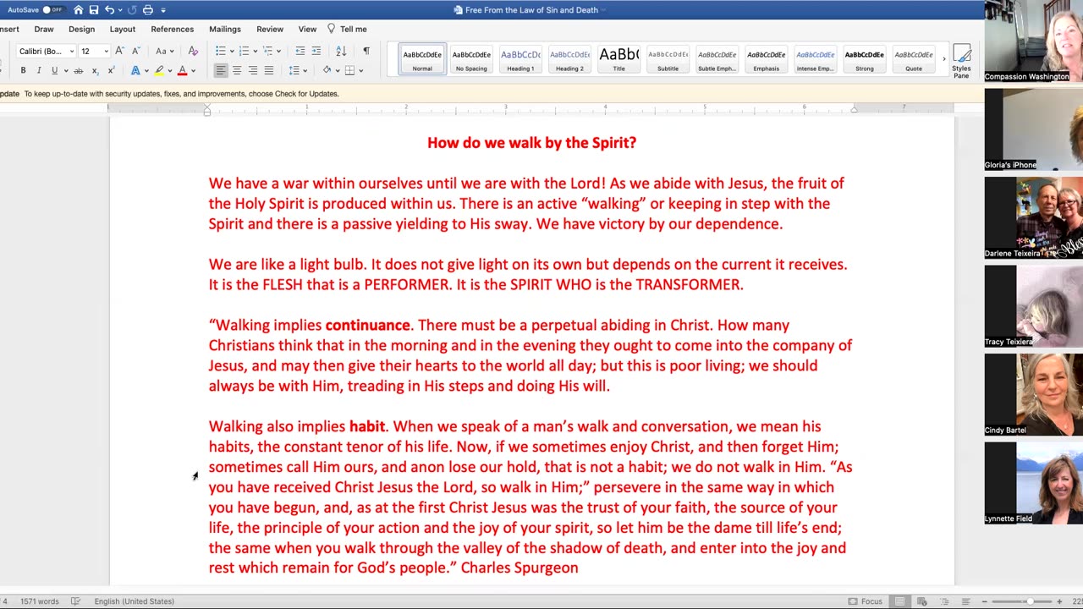The width and height of the screenshot is (1083, 609).
Task: Expand the font color dropdown arrow
Action: tap(193, 71)
